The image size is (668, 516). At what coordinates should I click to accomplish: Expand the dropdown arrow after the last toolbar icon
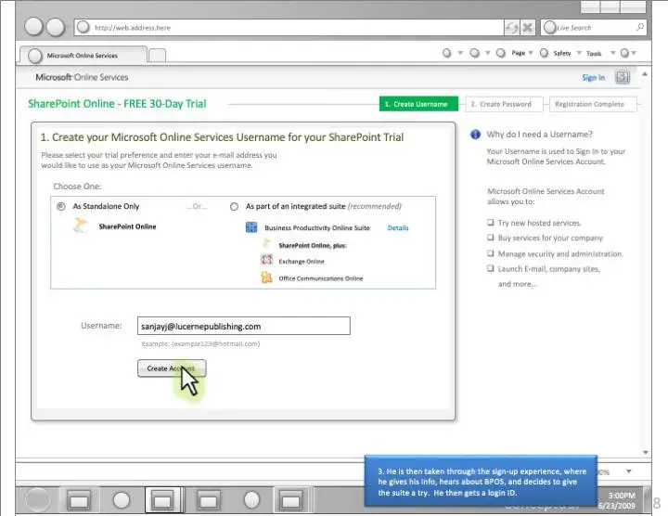click(634, 53)
